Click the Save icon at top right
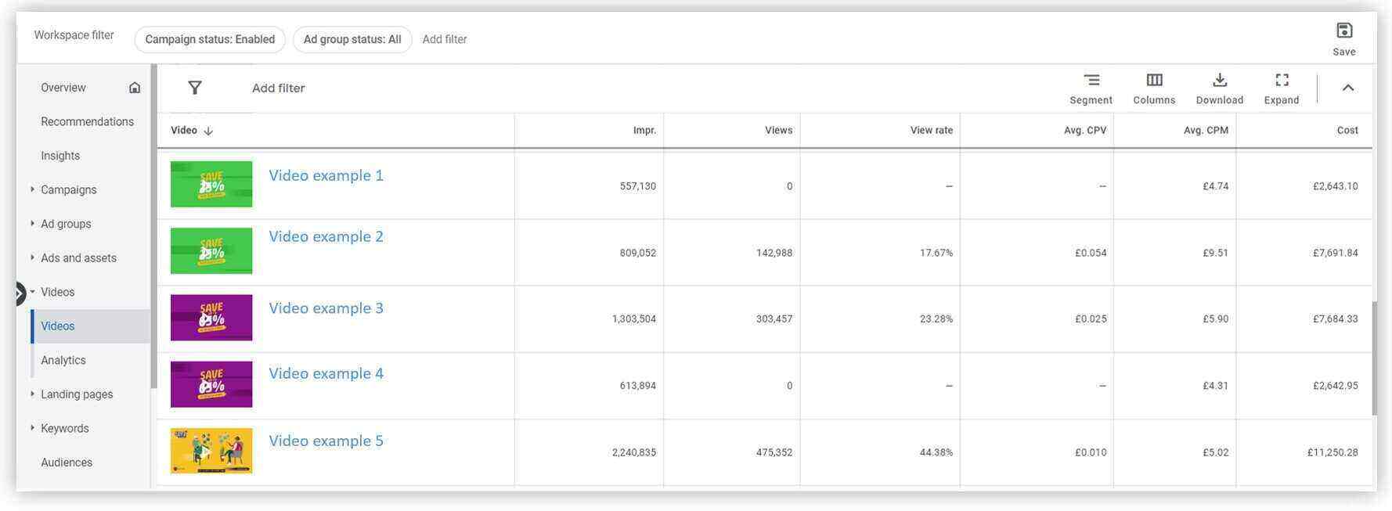Image resolution: width=1392 pixels, height=511 pixels. pyautogui.click(x=1343, y=31)
